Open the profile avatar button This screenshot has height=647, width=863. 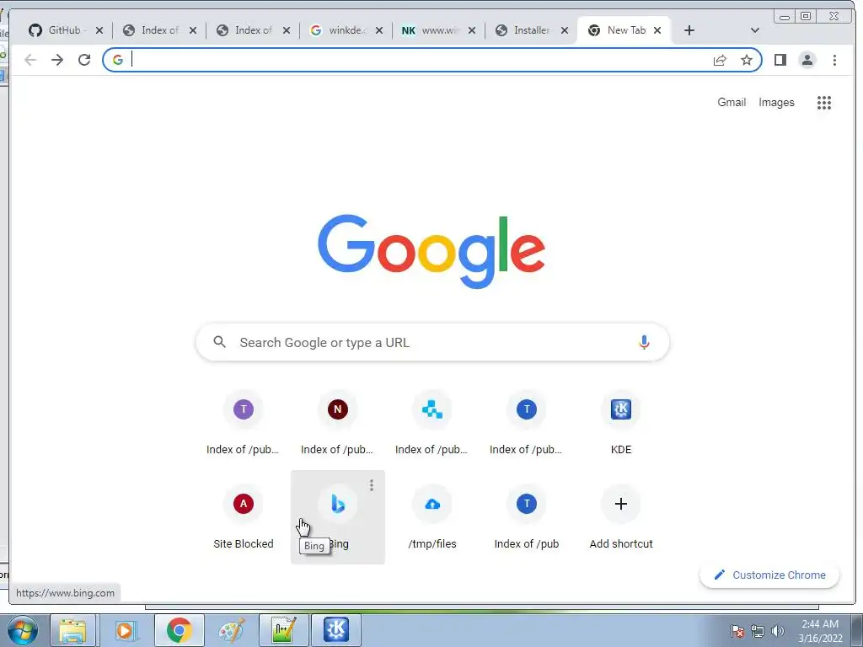click(x=807, y=60)
